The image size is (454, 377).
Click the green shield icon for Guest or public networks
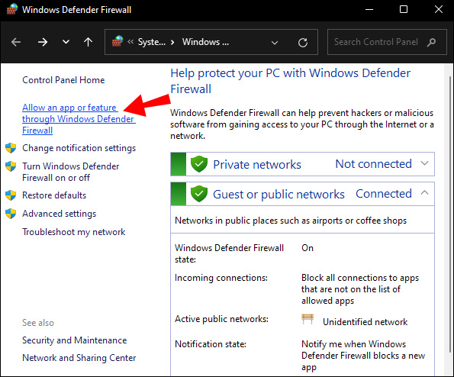point(199,194)
